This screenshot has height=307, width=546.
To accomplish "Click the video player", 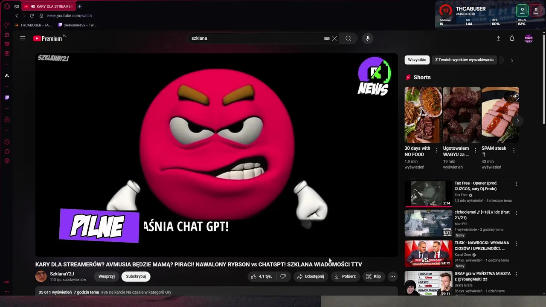I will [216, 155].
